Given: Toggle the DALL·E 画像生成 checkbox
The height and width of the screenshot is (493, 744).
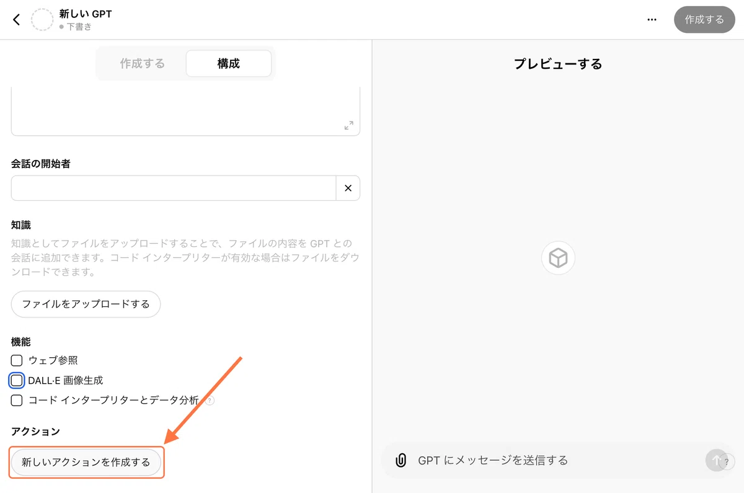Looking at the screenshot, I should [17, 380].
